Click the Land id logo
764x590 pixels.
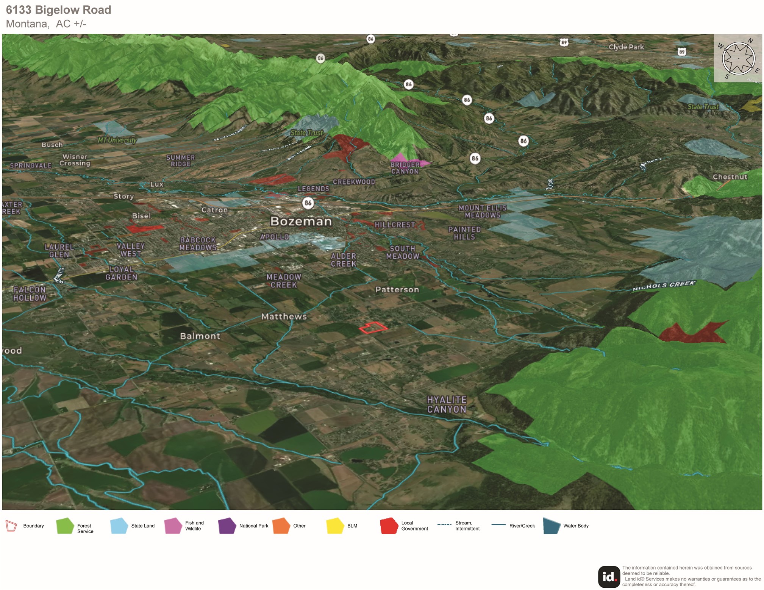(x=608, y=576)
